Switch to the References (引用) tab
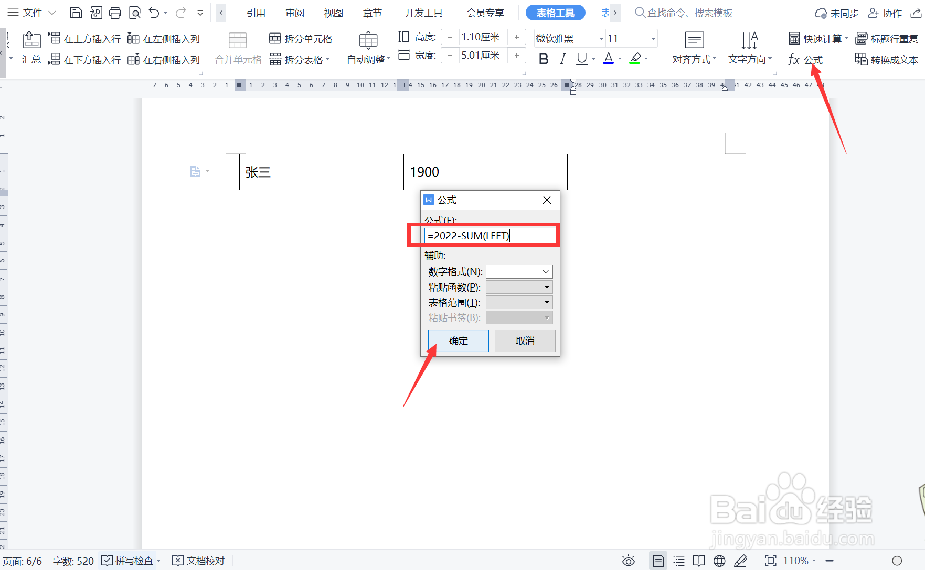The width and height of the screenshot is (925, 570). [256, 13]
